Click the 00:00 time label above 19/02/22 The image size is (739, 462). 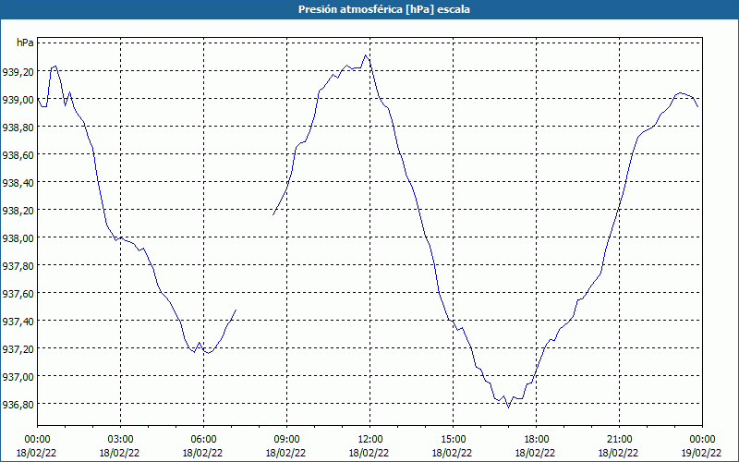[x=702, y=440]
